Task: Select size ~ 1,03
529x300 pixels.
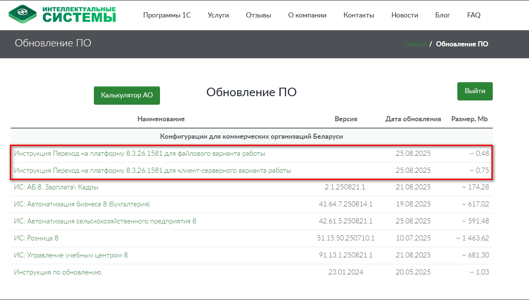Action: point(480,272)
